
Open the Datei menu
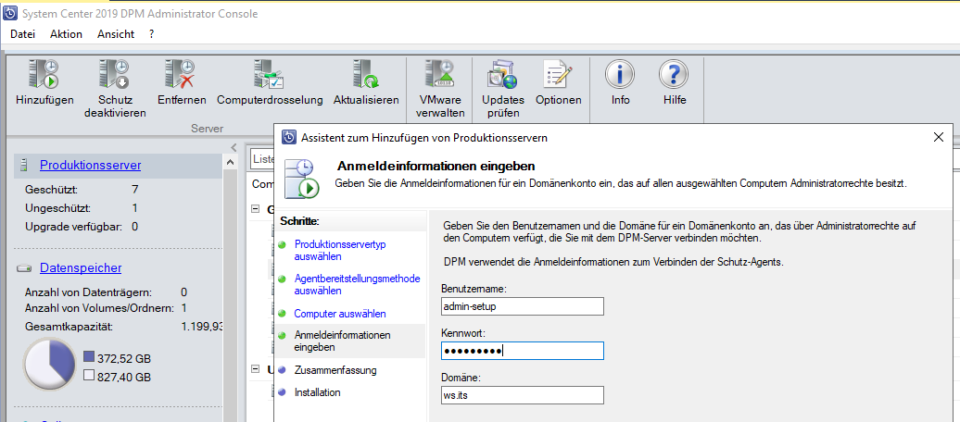coord(22,34)
